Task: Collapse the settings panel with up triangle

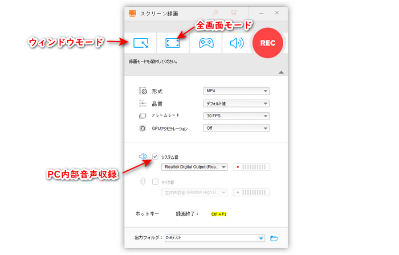Action: click(x=281, y=72)
